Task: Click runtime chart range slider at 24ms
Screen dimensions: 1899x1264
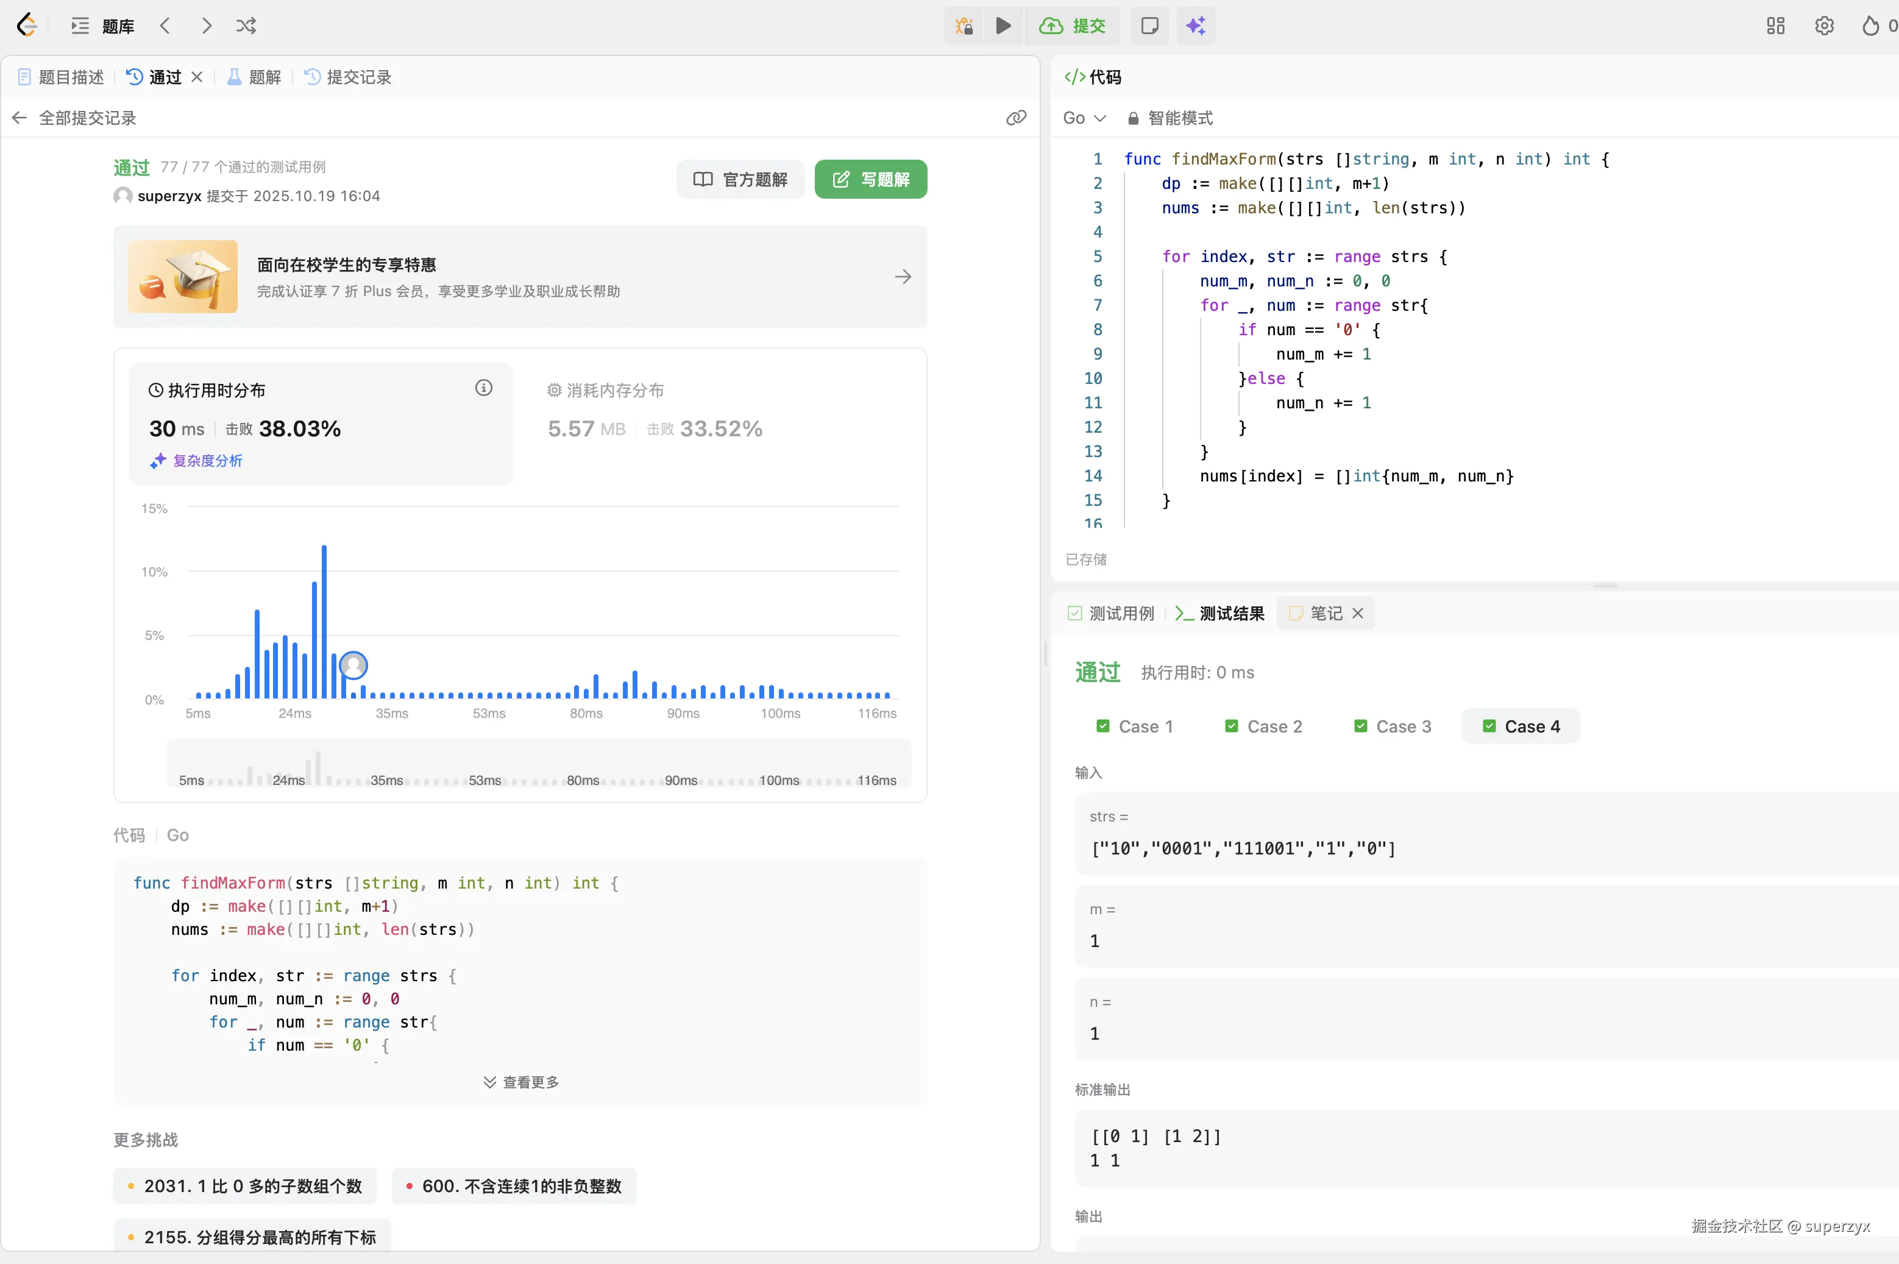Action: click(x=288, y=779)
